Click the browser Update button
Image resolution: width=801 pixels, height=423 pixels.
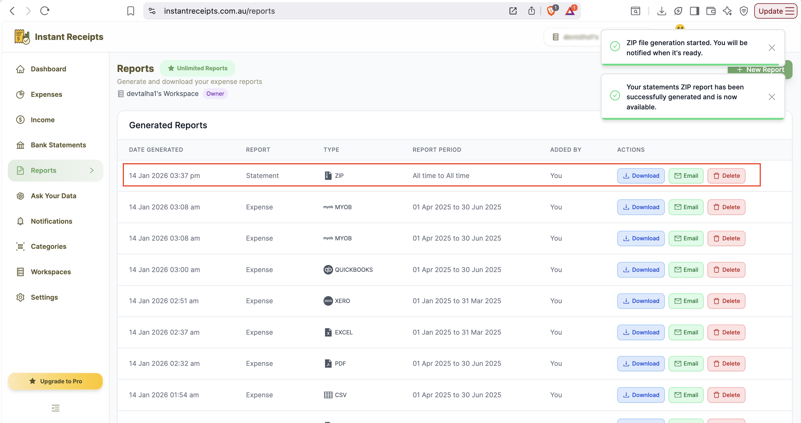[776, 11]
